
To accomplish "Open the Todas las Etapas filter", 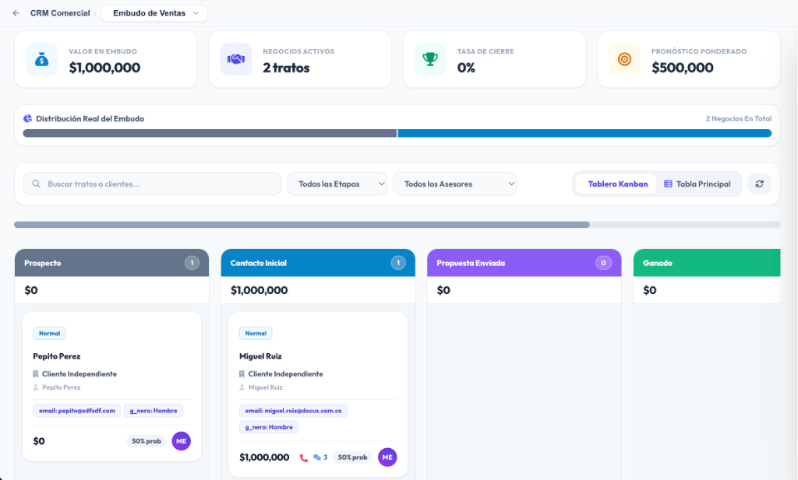I will tap(337, 184).
